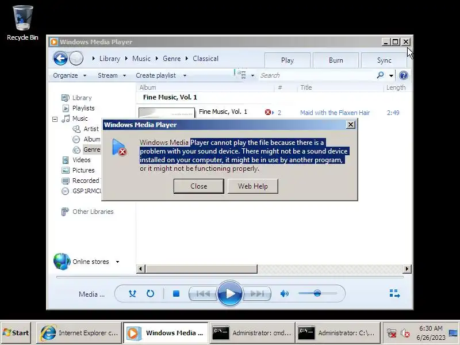Viewport: 460px width, 345px height.
Task: Expand breadcrumb arrow before Classical
Action: coord(186,59)
